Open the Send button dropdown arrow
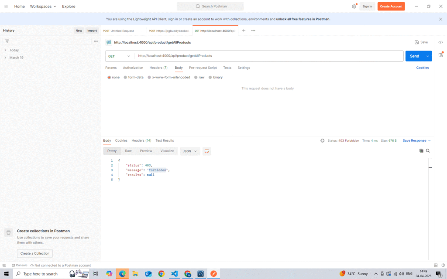 428,56
